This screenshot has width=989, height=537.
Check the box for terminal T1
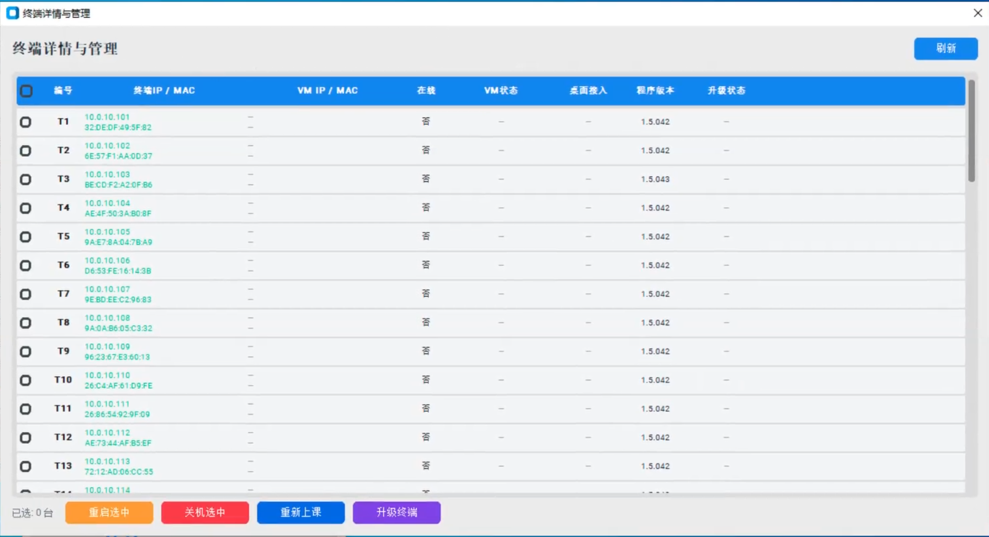pyautogui.click(x=26, y=122)
